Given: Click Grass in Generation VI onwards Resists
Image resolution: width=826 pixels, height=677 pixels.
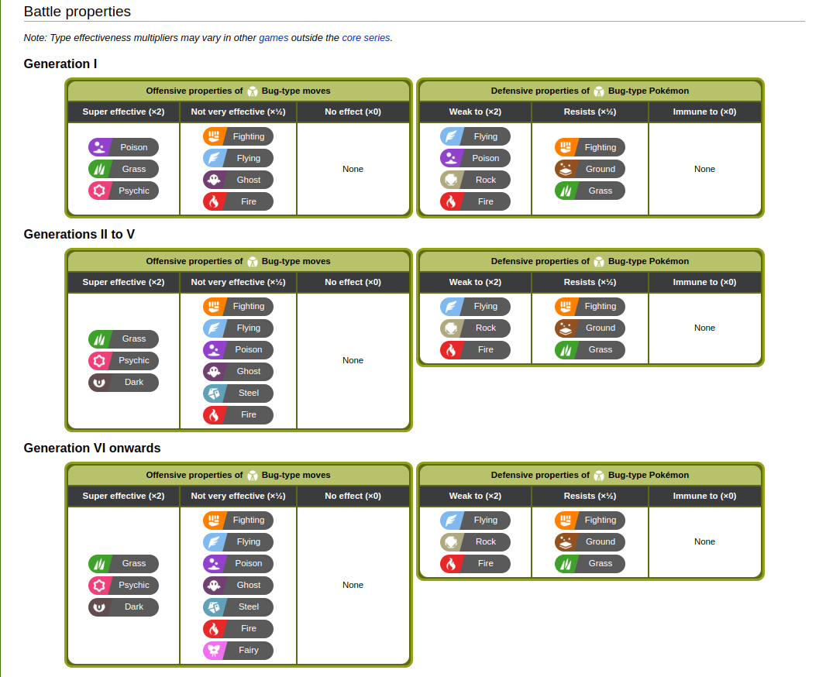Looking at the screenshot, I should 590,563.
